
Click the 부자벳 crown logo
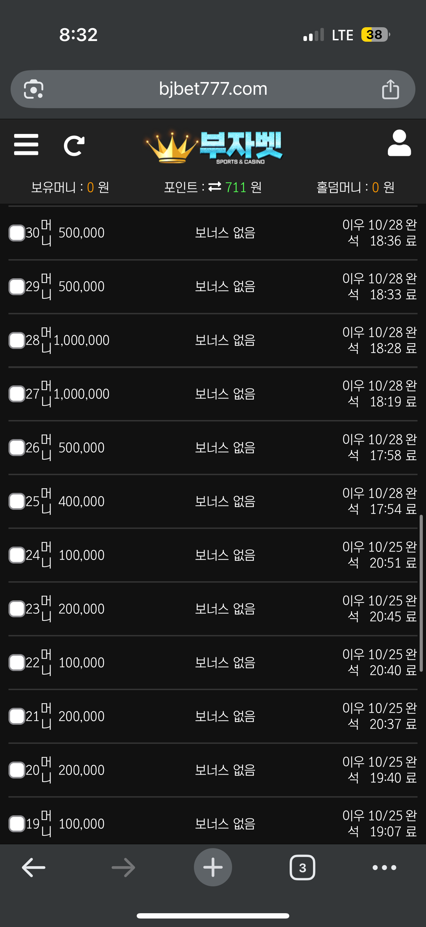(x=214, y=147)
